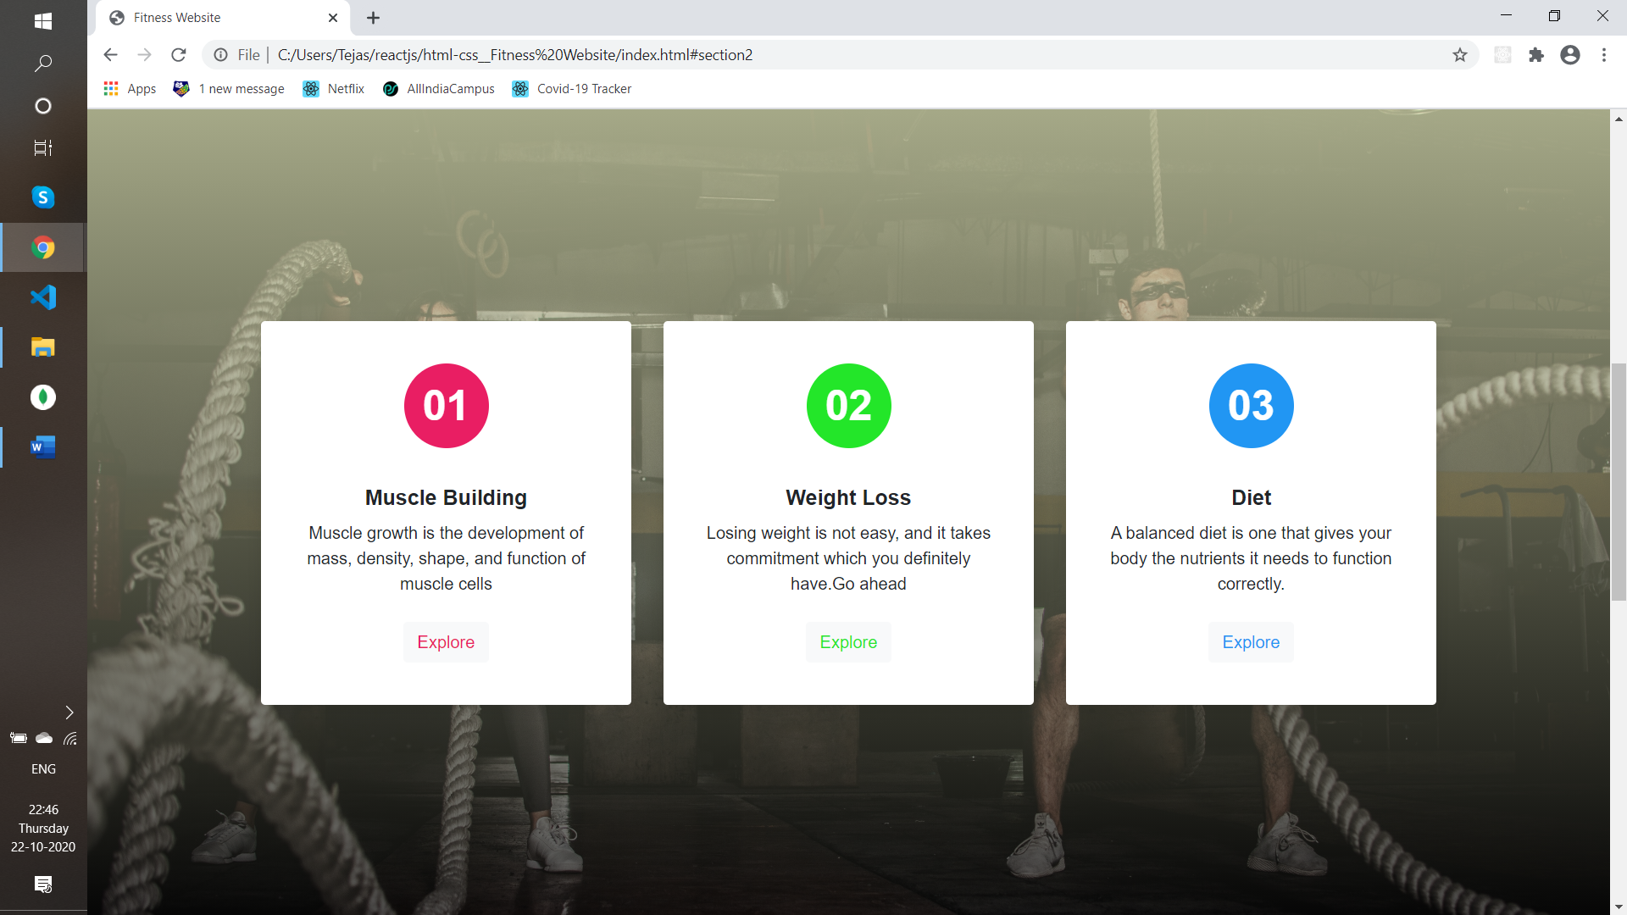Open the Covid-19 Tracker bookmark
Viewport: 1627px width, 915px height.
571,89
